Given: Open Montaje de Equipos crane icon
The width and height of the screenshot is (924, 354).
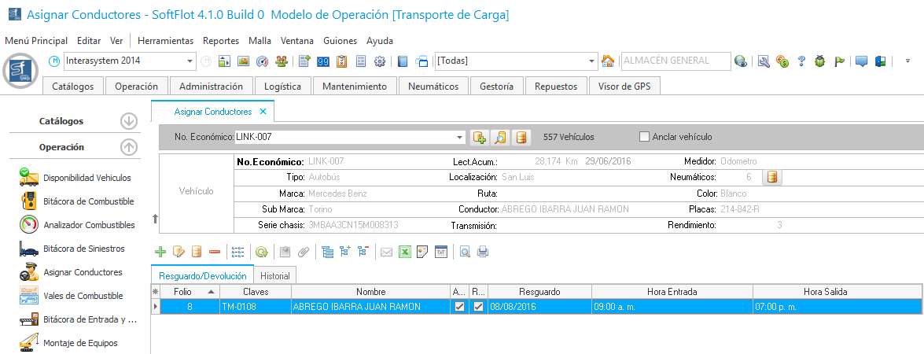Looking at the screenshot, I should pos(29,343).
